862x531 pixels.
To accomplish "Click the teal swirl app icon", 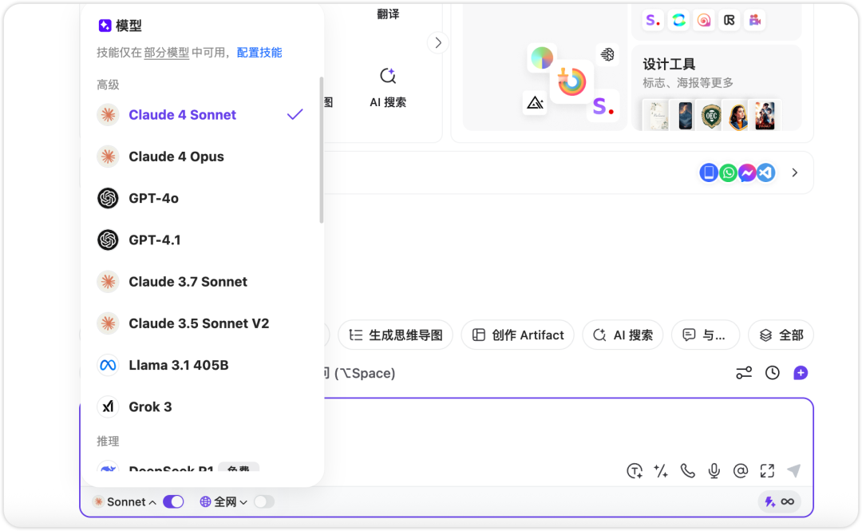I will point(678,20).
